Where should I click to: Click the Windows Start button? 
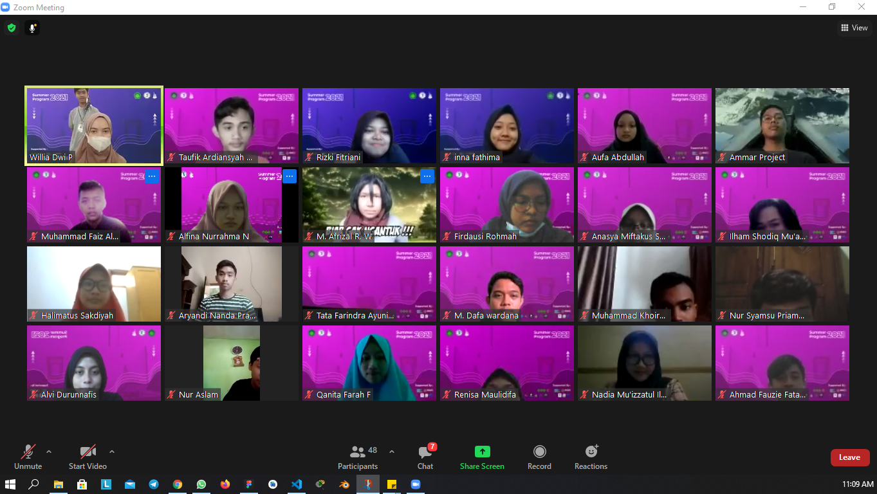click(x=10, y=484)
